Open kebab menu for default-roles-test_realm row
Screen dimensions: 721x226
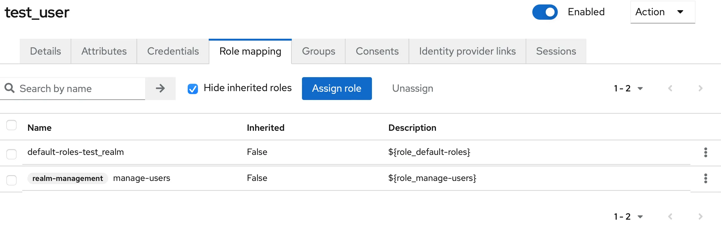tap(705, 152)
